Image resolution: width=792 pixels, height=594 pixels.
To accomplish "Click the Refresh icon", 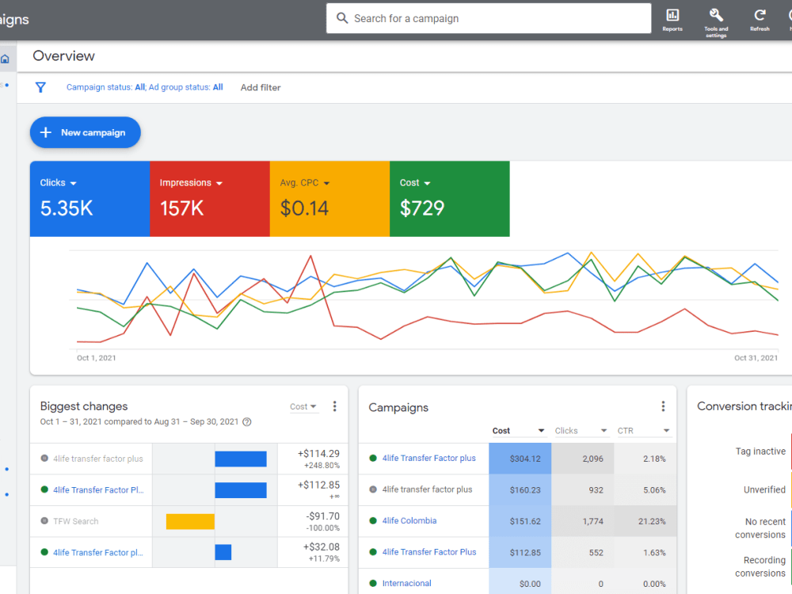I will 760,15.
